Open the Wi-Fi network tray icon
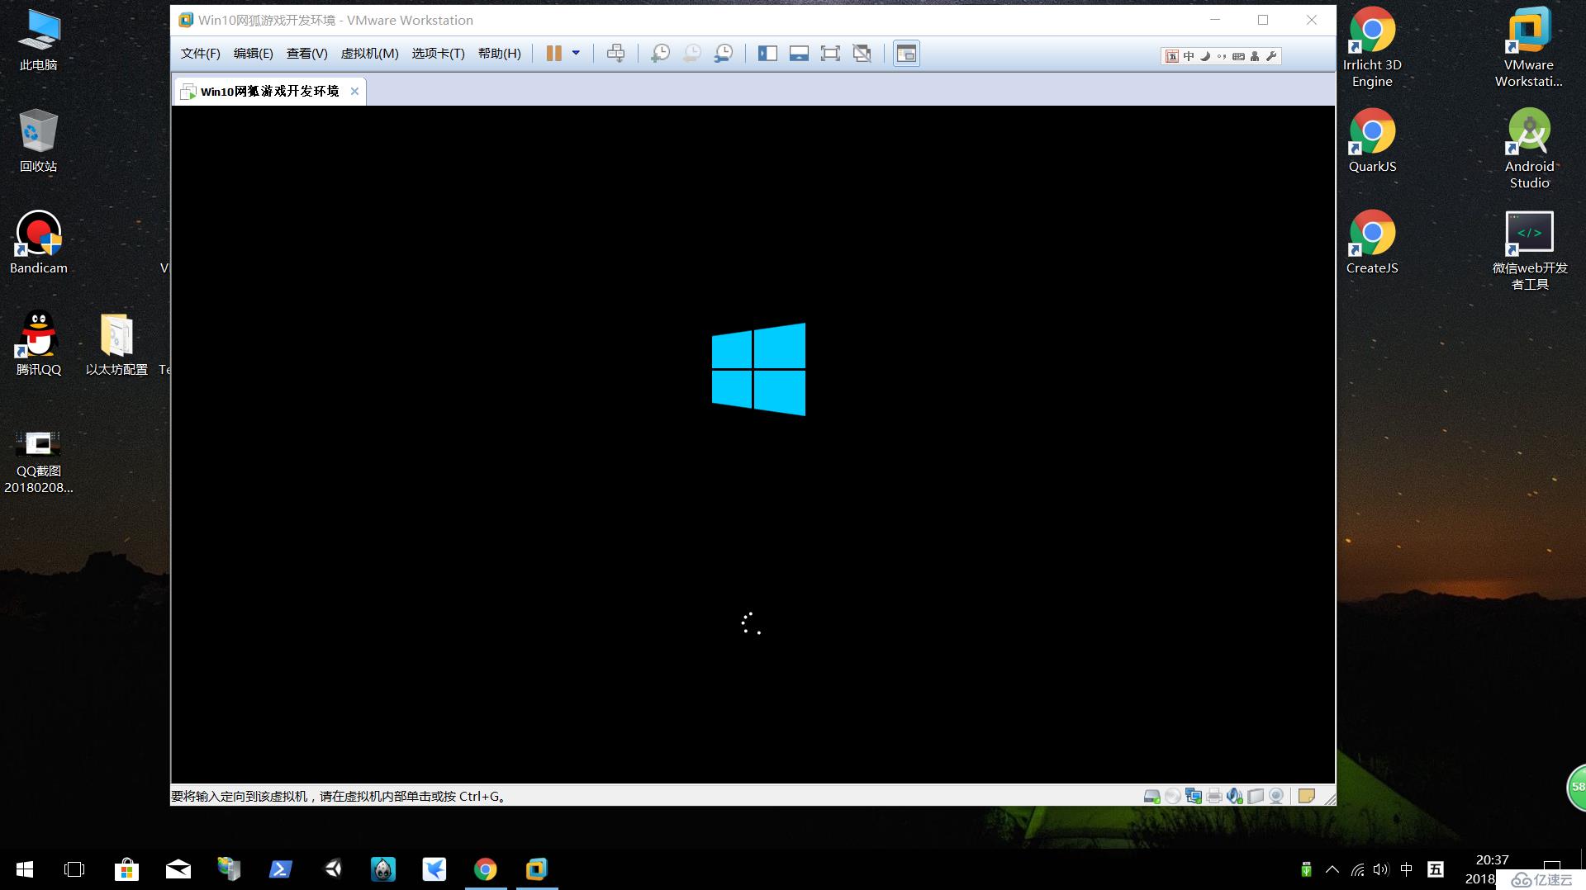Image resolution: width=1586 pixels, height=890 pixels. (x=1357, y=869)
